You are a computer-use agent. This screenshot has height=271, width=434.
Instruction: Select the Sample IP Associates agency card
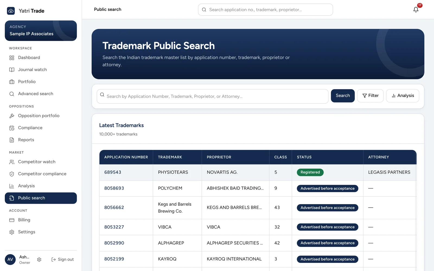point(41,31)
